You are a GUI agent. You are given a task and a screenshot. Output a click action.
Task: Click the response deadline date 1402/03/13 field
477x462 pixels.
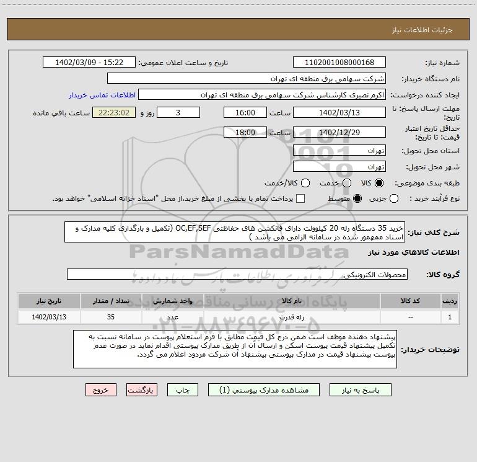coord(339,112)
